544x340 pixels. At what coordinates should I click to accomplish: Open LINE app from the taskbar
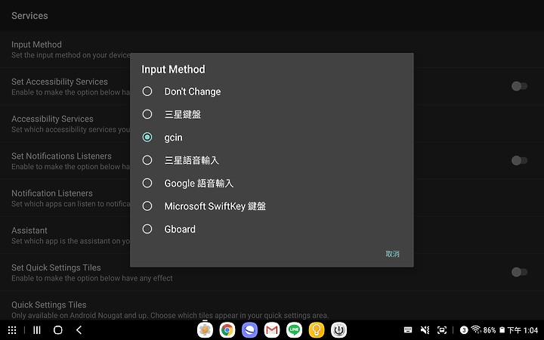(x=294, y=330)
